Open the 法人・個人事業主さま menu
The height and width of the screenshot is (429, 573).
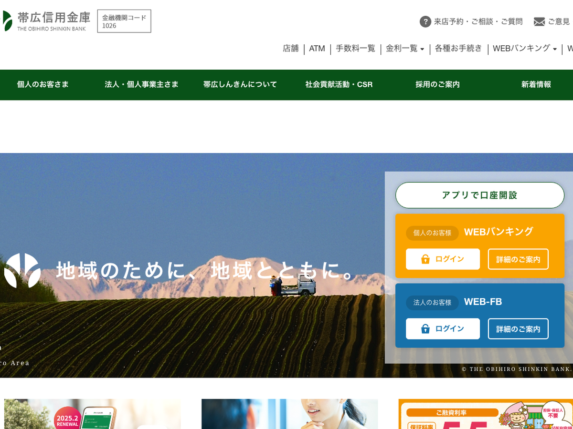point(141,84)
